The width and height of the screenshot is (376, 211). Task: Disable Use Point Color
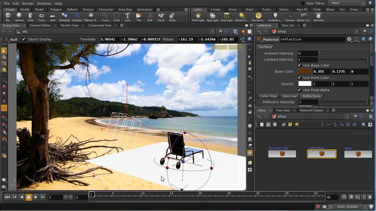pyautogui.click(x=300, y=78)
